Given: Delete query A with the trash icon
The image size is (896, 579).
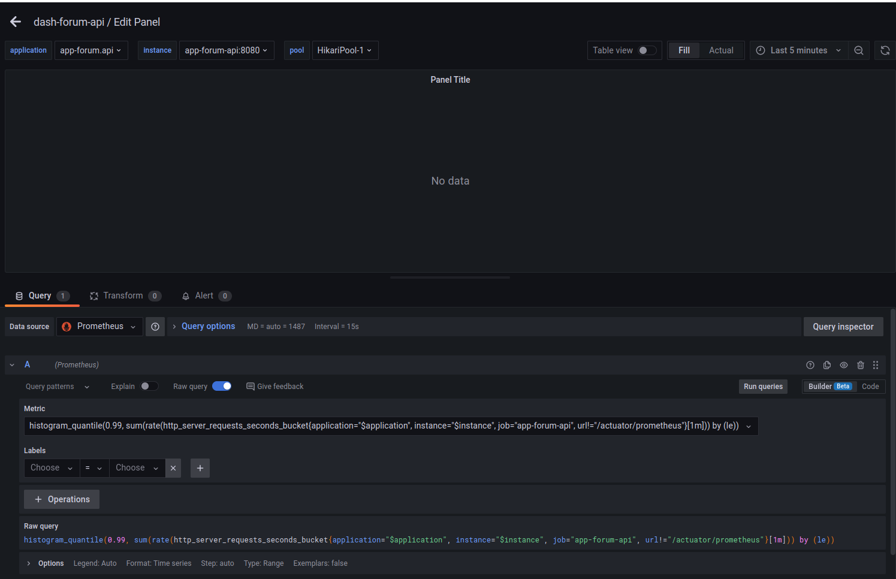Looking at the screenshot, I should click(861, 365).
